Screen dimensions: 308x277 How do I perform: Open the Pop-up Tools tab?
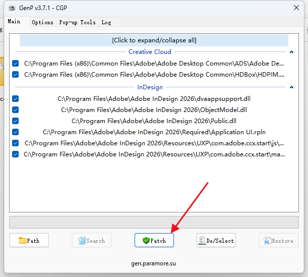tap(77, 22)
